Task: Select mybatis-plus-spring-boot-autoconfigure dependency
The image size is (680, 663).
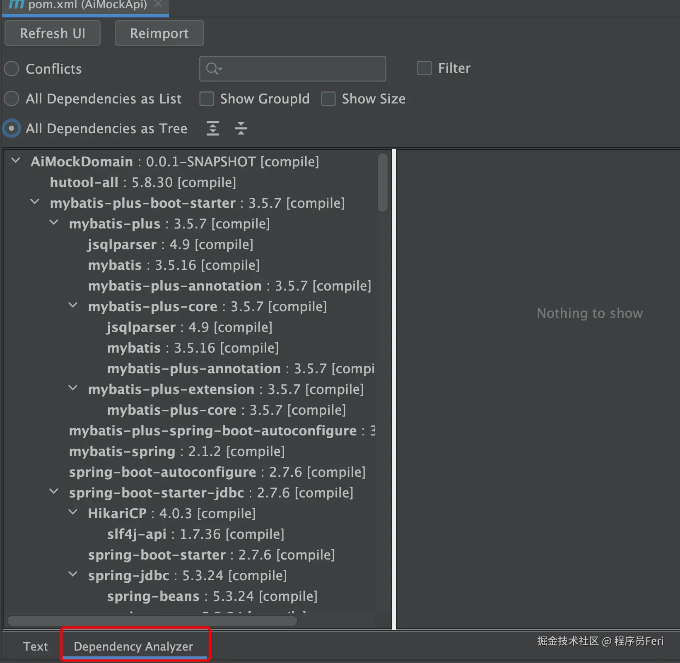Action: 222,431
